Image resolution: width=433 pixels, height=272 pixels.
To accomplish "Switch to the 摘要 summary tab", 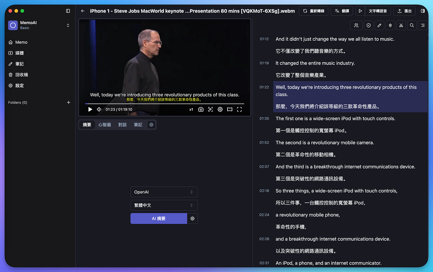I will click(87, 125).
